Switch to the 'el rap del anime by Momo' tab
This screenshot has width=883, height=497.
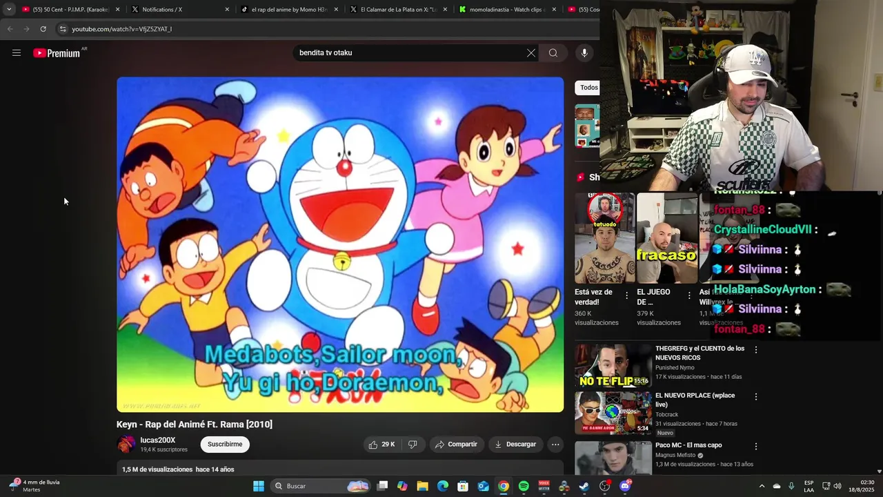pyautogui.click(x=289, y=10)
